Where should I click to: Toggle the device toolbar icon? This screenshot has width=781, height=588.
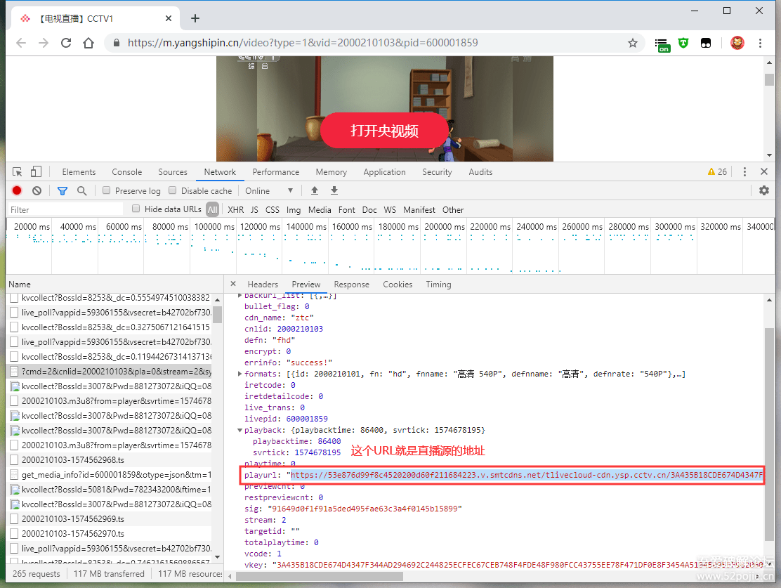36,172
